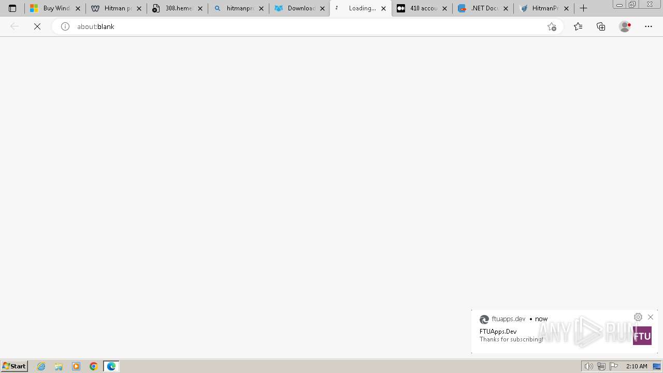This screenshot has width=663, height=373.
Task: Open Windows Media Player from taskbar
Action: (x=76, y=366)
